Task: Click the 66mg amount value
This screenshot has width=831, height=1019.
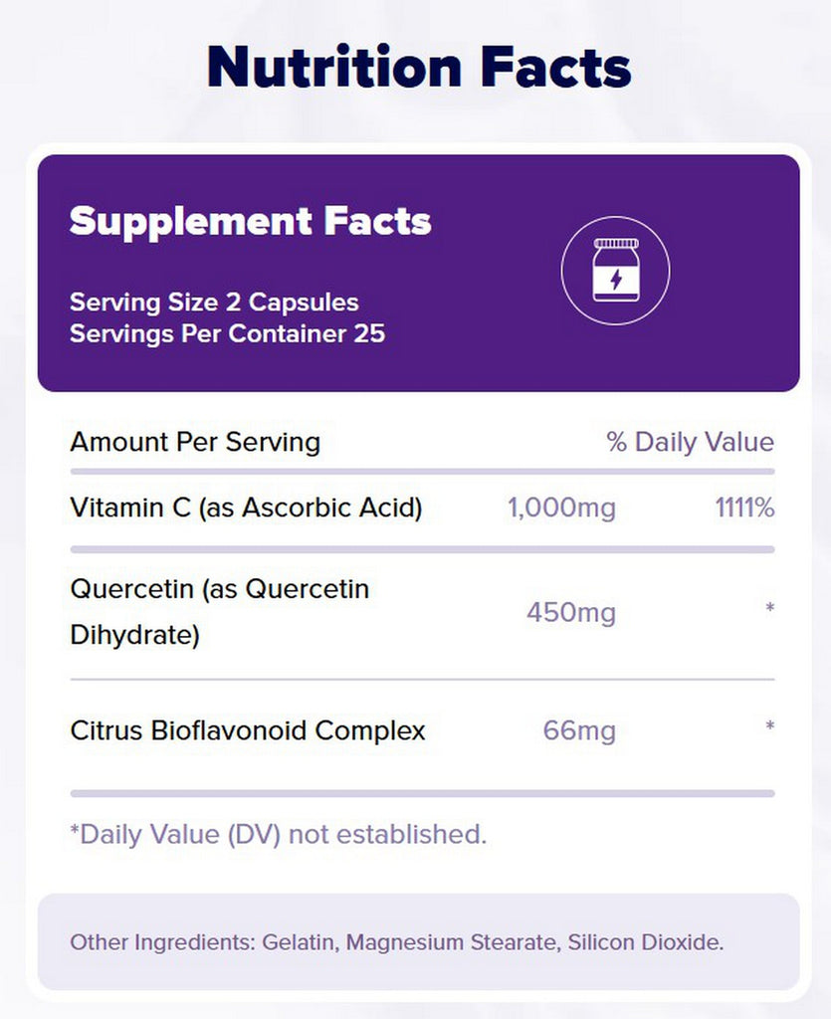Action: coord(579,731)
